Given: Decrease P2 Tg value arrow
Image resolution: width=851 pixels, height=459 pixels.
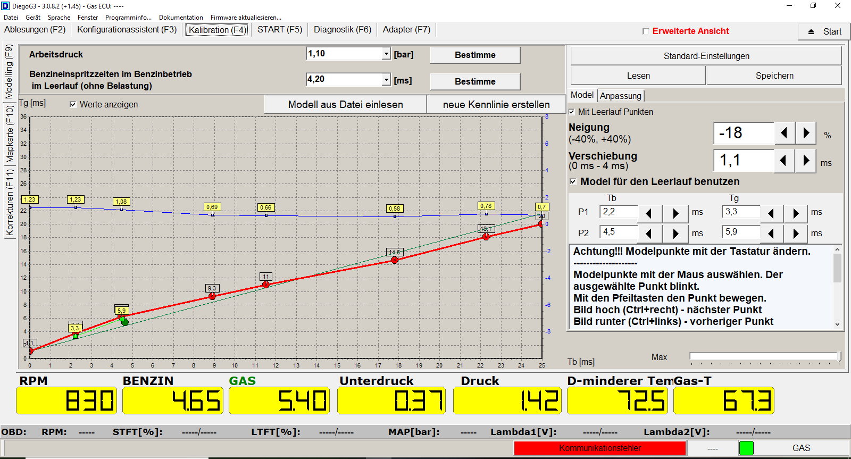Looking at the screenshot, I should [771, 233].
